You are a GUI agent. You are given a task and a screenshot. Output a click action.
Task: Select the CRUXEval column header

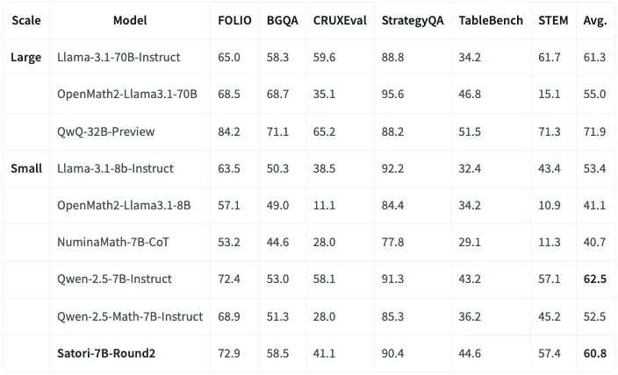(338, 20)
